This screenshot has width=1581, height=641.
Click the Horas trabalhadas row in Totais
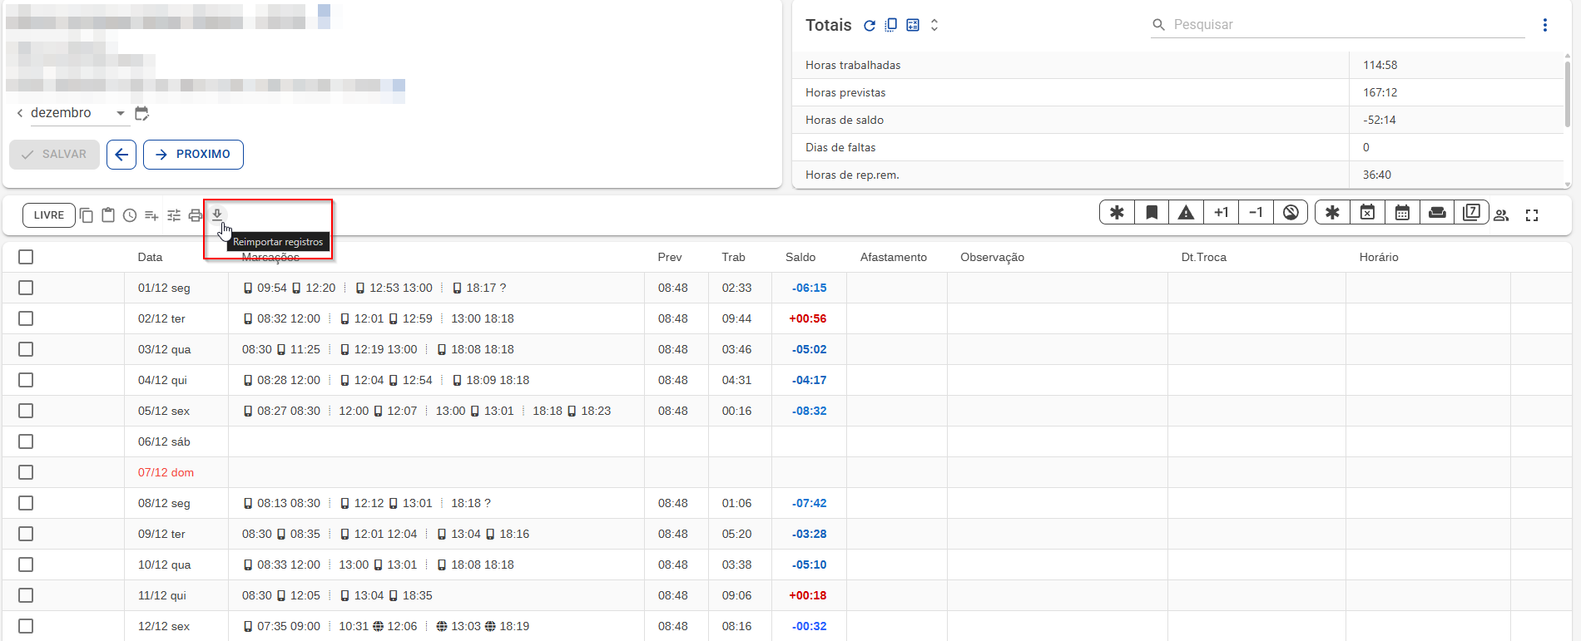[x=1177, y=65]
